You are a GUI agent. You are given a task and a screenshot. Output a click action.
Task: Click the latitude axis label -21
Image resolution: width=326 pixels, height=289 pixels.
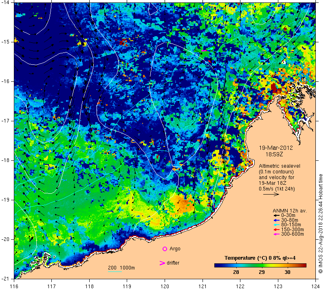point(6,279)
